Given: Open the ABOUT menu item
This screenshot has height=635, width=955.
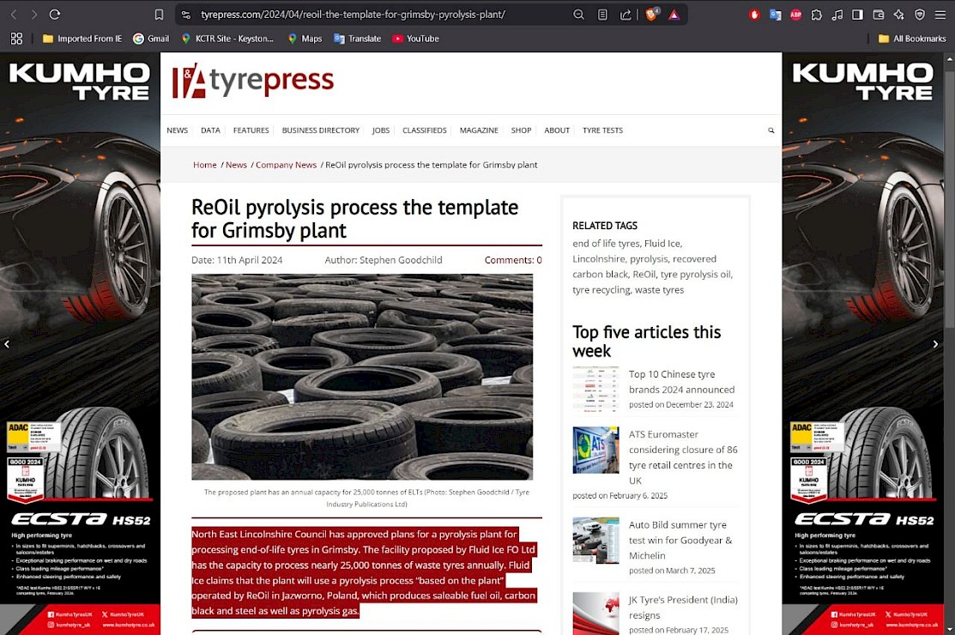Looking at the screenshot, I should (x=557, y=130).
